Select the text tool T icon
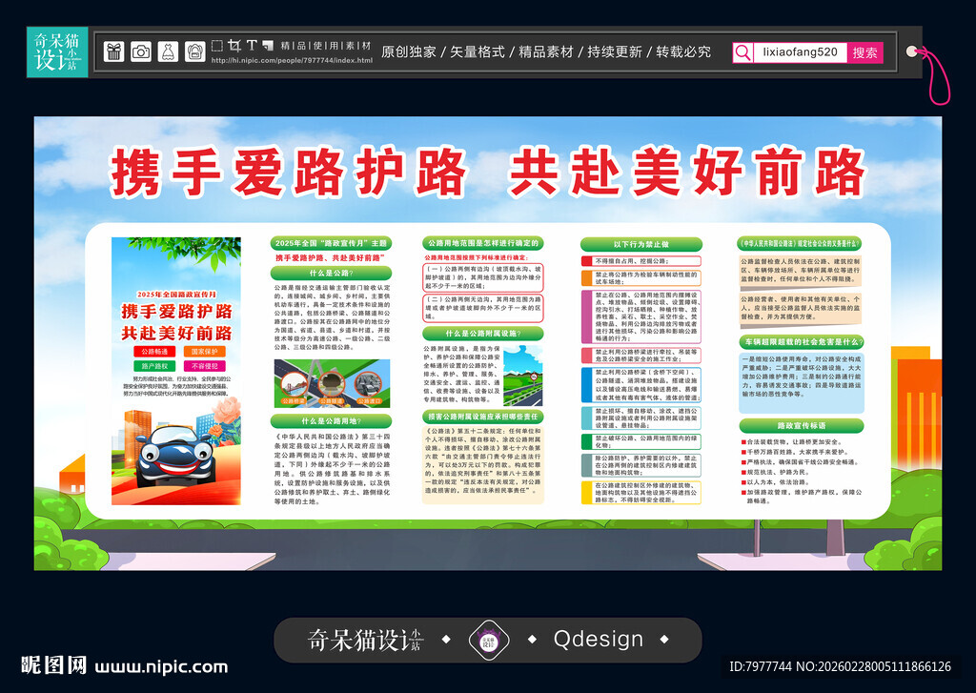 (x=252, y=45)
